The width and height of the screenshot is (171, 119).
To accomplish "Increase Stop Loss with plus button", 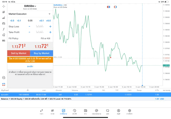I will [50, 27].
